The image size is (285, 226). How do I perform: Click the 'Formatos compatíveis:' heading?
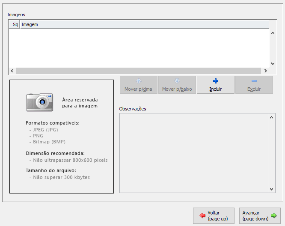[53, 123]
